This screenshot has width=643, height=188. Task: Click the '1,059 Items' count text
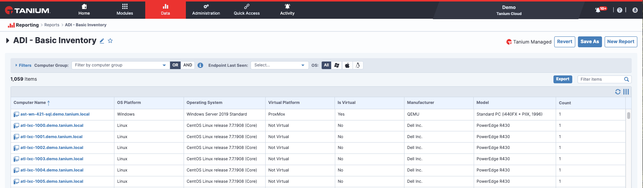(x=24, y=79)
